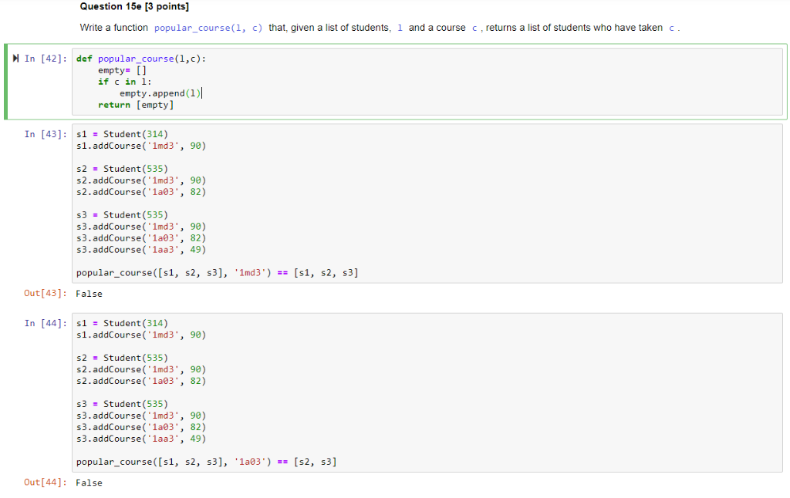
Task: Click the 'def popular_course(l,c):' line
Action: [141, 59]
